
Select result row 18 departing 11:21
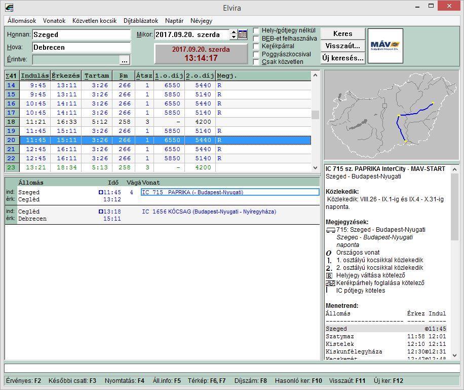(x=158, y=122)
